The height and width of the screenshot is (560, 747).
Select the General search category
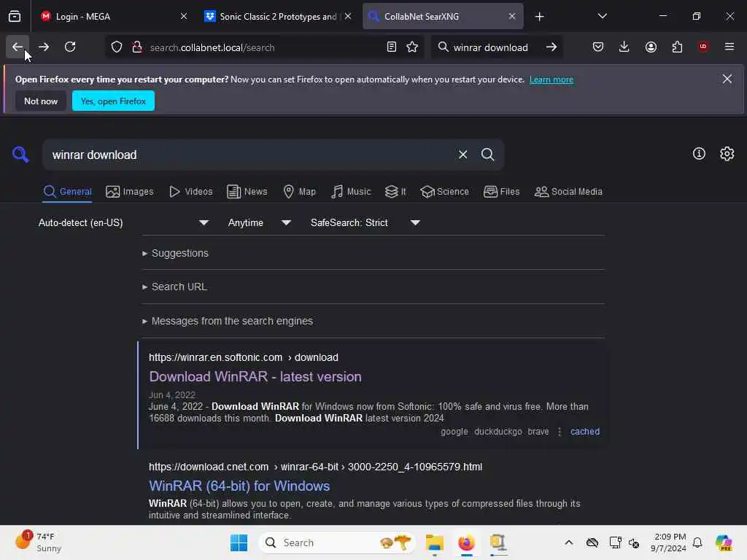(x=67, y=192)
